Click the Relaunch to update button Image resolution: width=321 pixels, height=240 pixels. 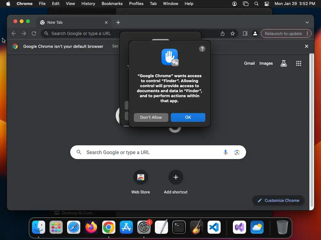pyautogui.click(x=283, y=34)
